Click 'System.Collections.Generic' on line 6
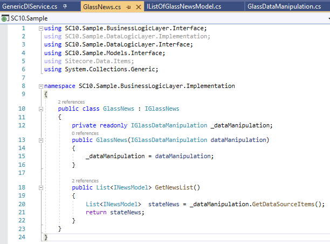Screen dimensions: 330x244 click(110, 69)
